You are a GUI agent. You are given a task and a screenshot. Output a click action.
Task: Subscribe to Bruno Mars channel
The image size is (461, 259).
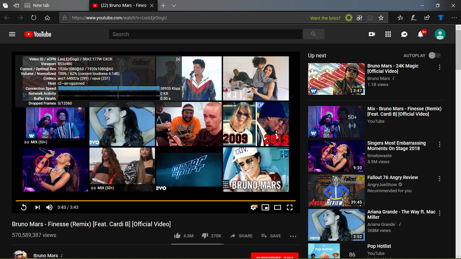[x=275, y=256]
